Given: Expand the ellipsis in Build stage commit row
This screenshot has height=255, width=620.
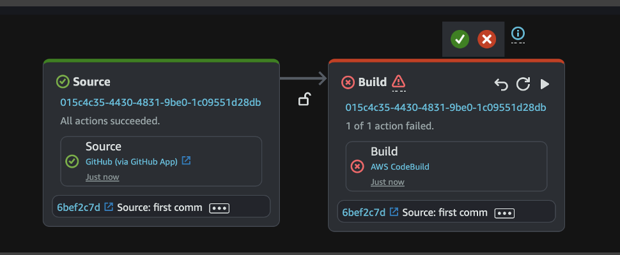Looking at the screenshot, I should pos(504,213).
